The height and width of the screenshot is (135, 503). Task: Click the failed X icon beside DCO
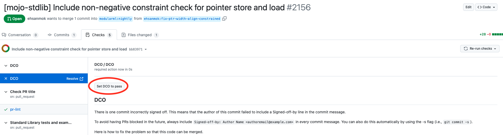[x=6, y=78]
